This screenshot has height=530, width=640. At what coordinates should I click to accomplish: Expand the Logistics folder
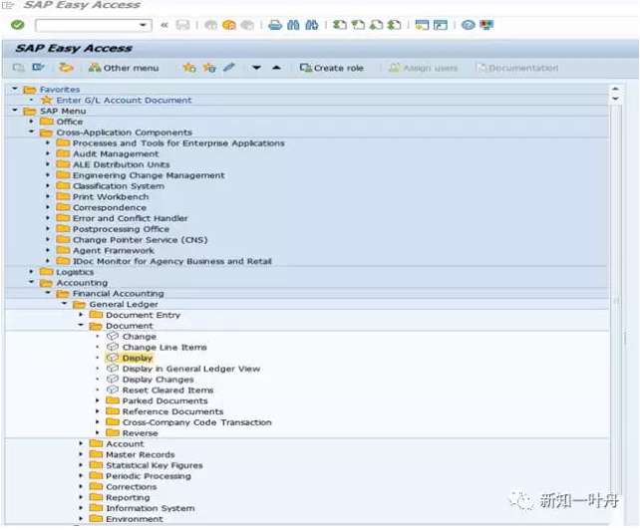(32, 271)
